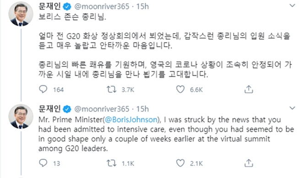The width and height of the screenshot is (299, 178).
Task: Share the English intensive care tweet
Action: pyautogui.click(x=249, y=163)
